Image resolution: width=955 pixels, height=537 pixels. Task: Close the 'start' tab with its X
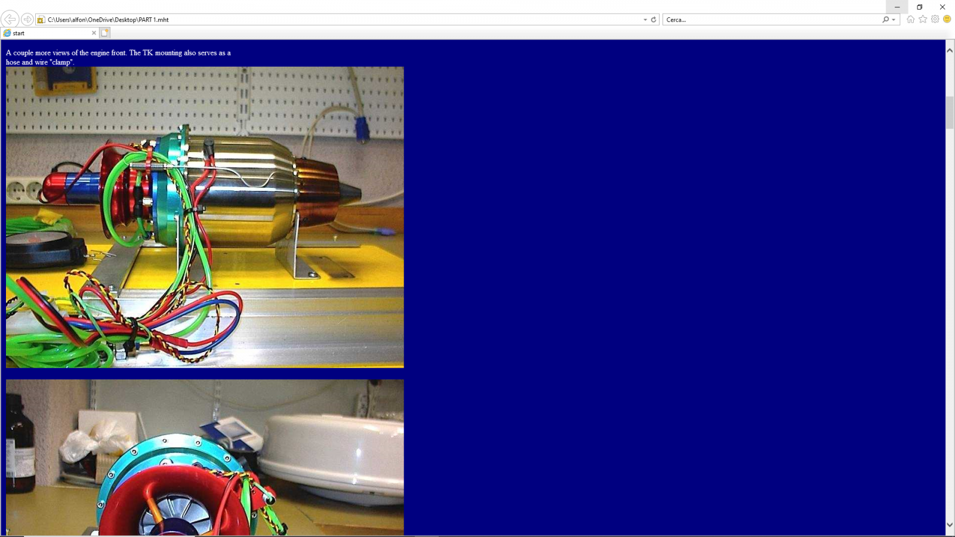94,33
